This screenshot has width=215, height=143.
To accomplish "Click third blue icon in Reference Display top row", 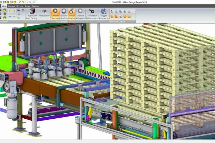I will click(120, 11).
